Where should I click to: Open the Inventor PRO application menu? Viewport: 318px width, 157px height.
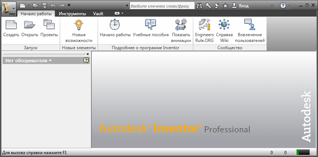pyautogui.click(x=8, y=9)
